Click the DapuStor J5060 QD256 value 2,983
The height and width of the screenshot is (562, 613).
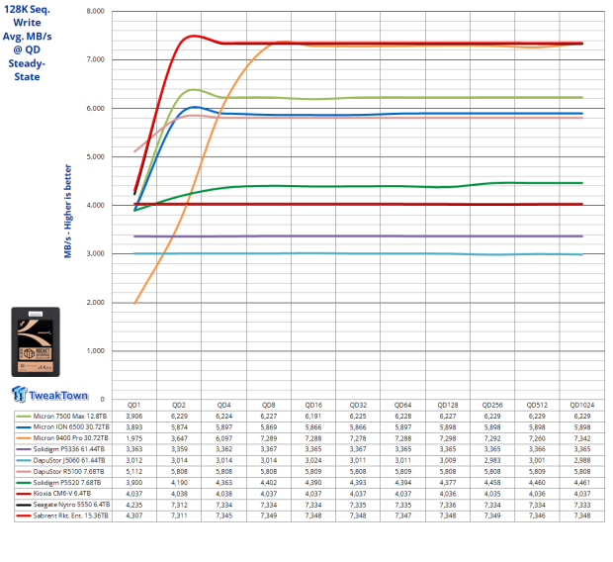point(492,461)
